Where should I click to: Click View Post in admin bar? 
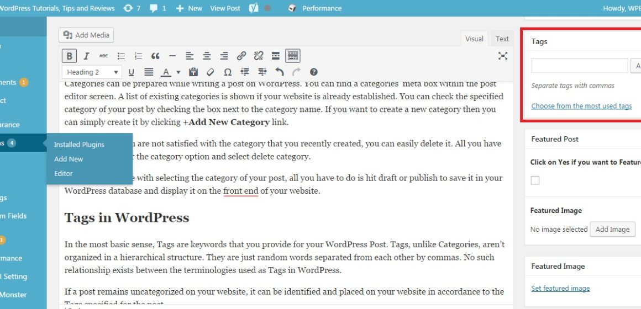(225, 8)
